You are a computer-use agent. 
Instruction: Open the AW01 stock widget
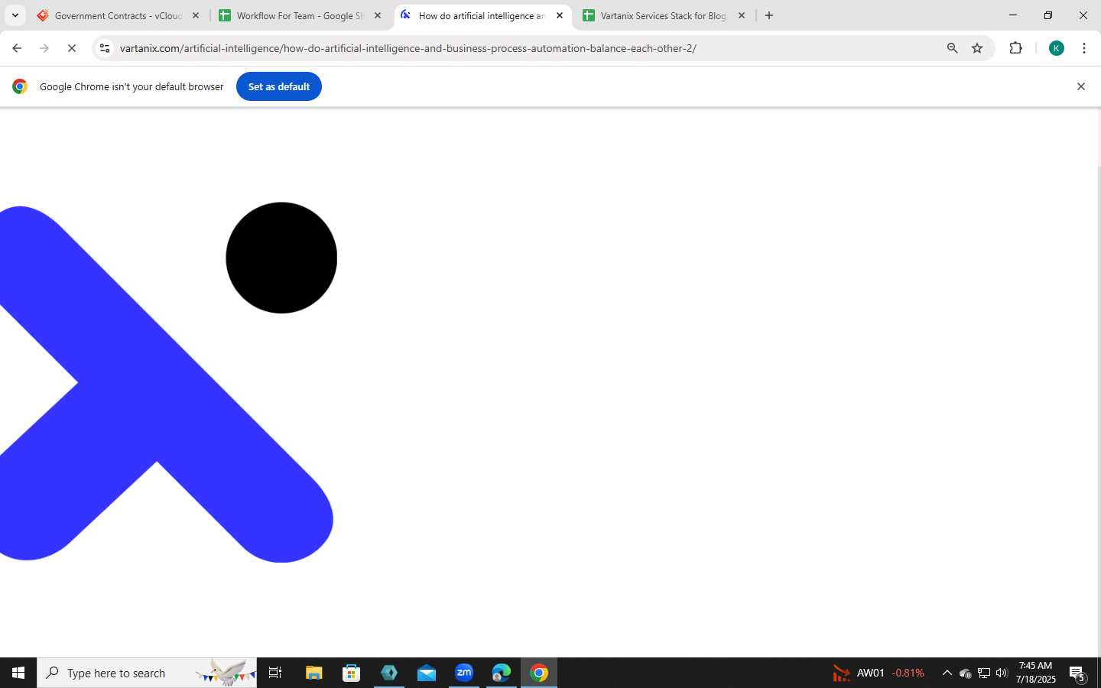point(879,673)
